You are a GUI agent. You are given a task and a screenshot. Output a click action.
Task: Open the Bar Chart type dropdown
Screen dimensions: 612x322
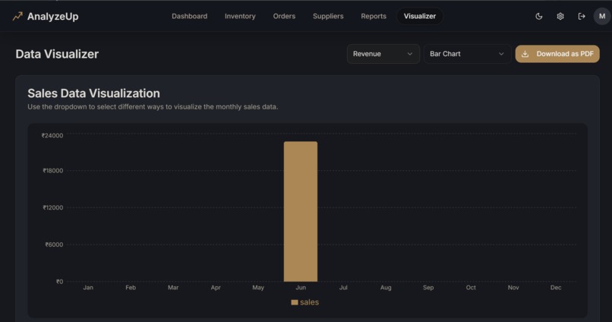(x=467, y=54)
